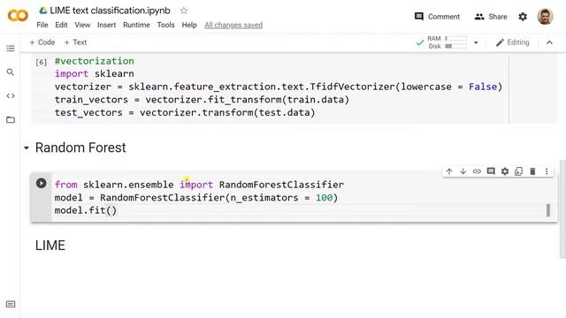Collapse the header with chevron up
The width and height of the screenshot is (566, 318).
point(549,42)
